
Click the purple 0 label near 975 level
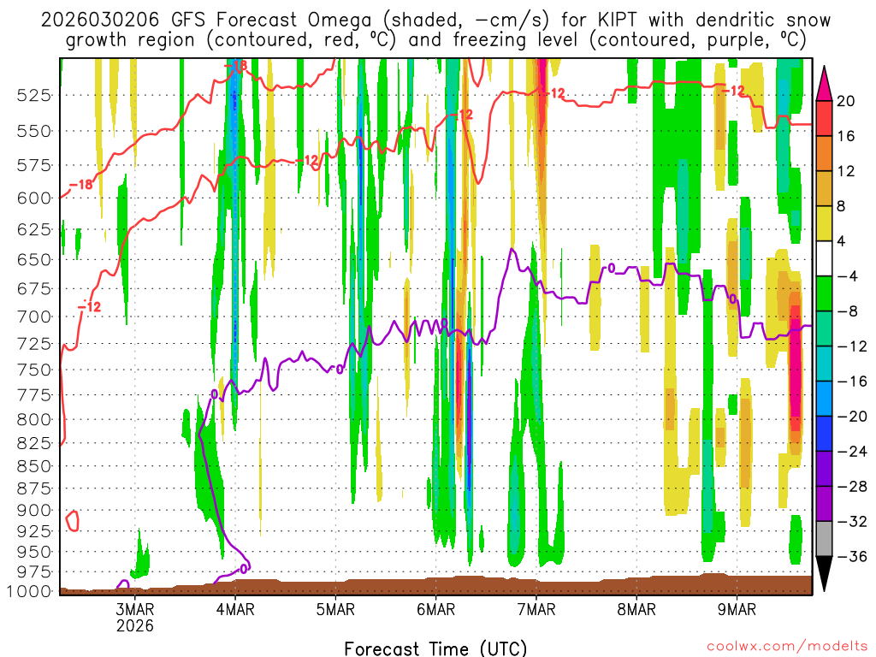(x=243, y=569)
